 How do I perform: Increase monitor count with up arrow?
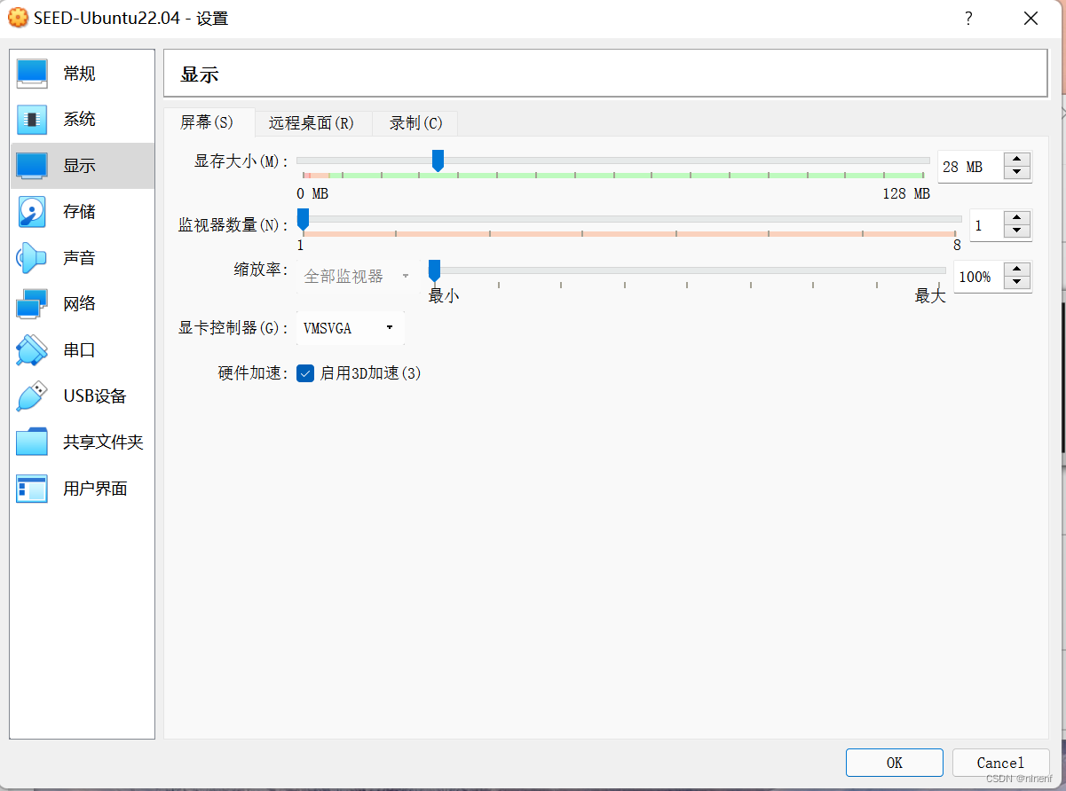[x=1017, y=217]
